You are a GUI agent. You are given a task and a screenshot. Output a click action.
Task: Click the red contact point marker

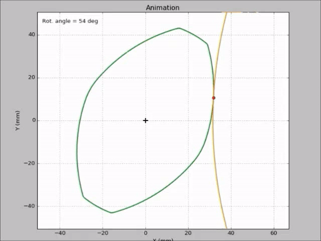(213, 98)
